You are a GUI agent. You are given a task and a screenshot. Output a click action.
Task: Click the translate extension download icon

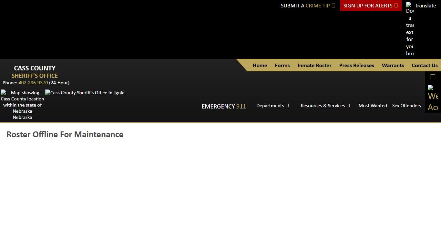point(410,29)
